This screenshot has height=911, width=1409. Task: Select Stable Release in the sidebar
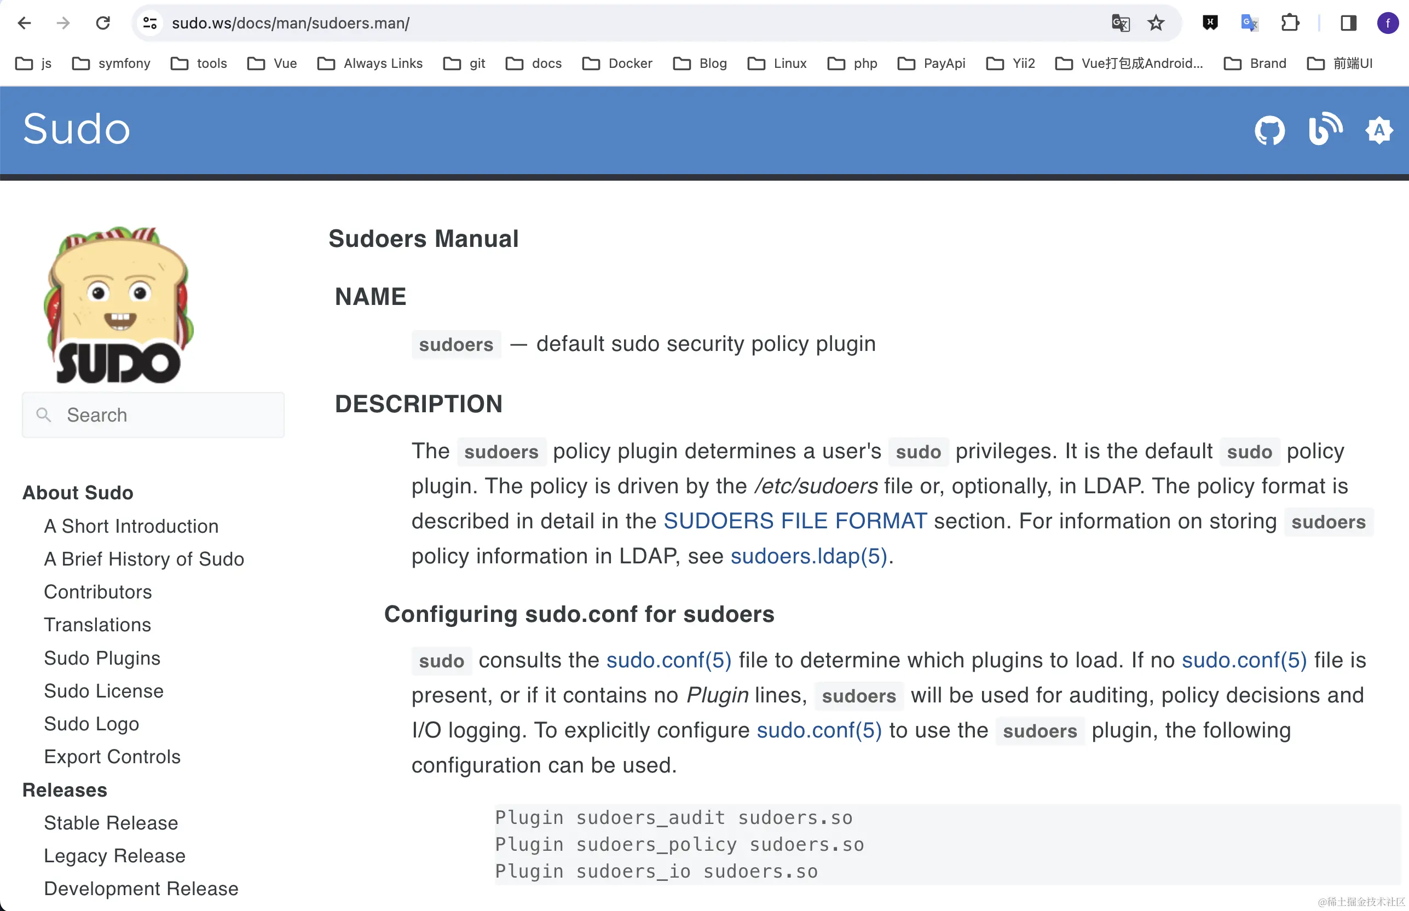pos(110,822)
